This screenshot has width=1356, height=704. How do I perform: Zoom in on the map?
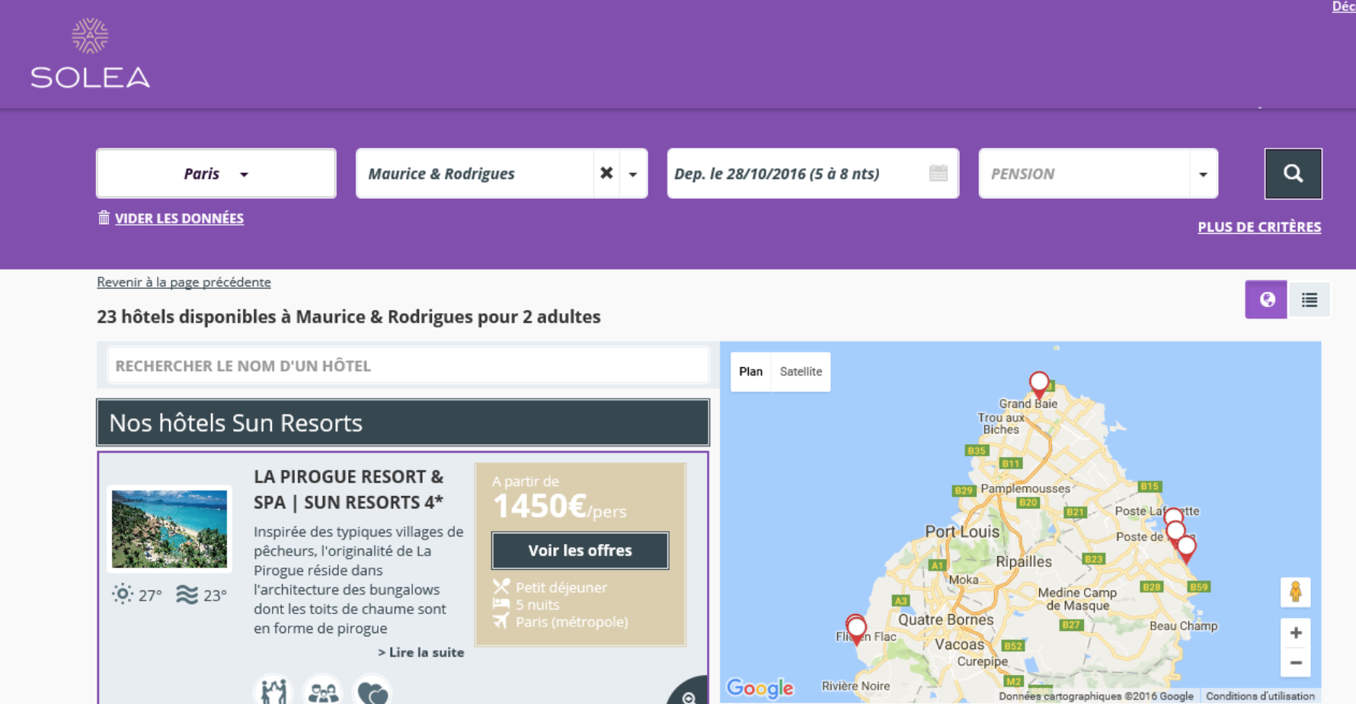point(1295,633)
